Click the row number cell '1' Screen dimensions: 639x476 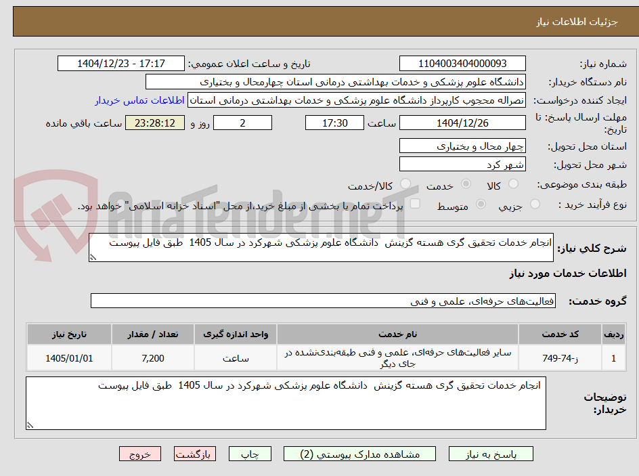[x=614, y=358]
